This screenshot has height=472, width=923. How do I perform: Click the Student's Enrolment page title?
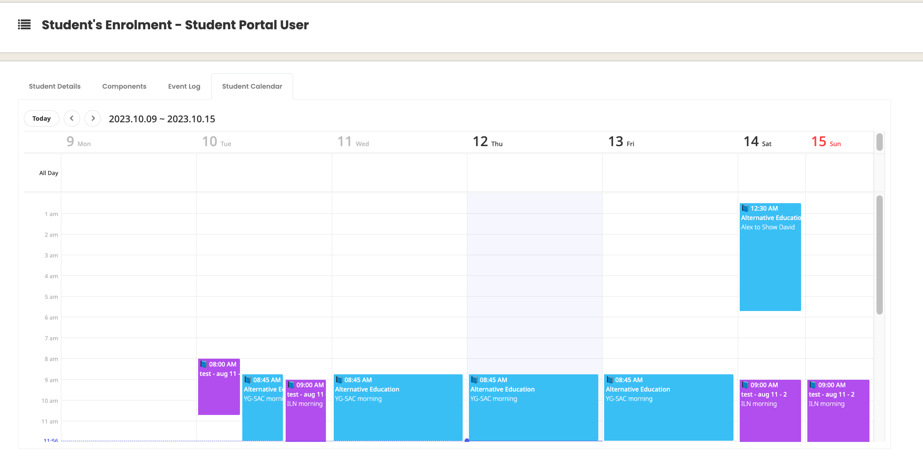tap(175, 25)
